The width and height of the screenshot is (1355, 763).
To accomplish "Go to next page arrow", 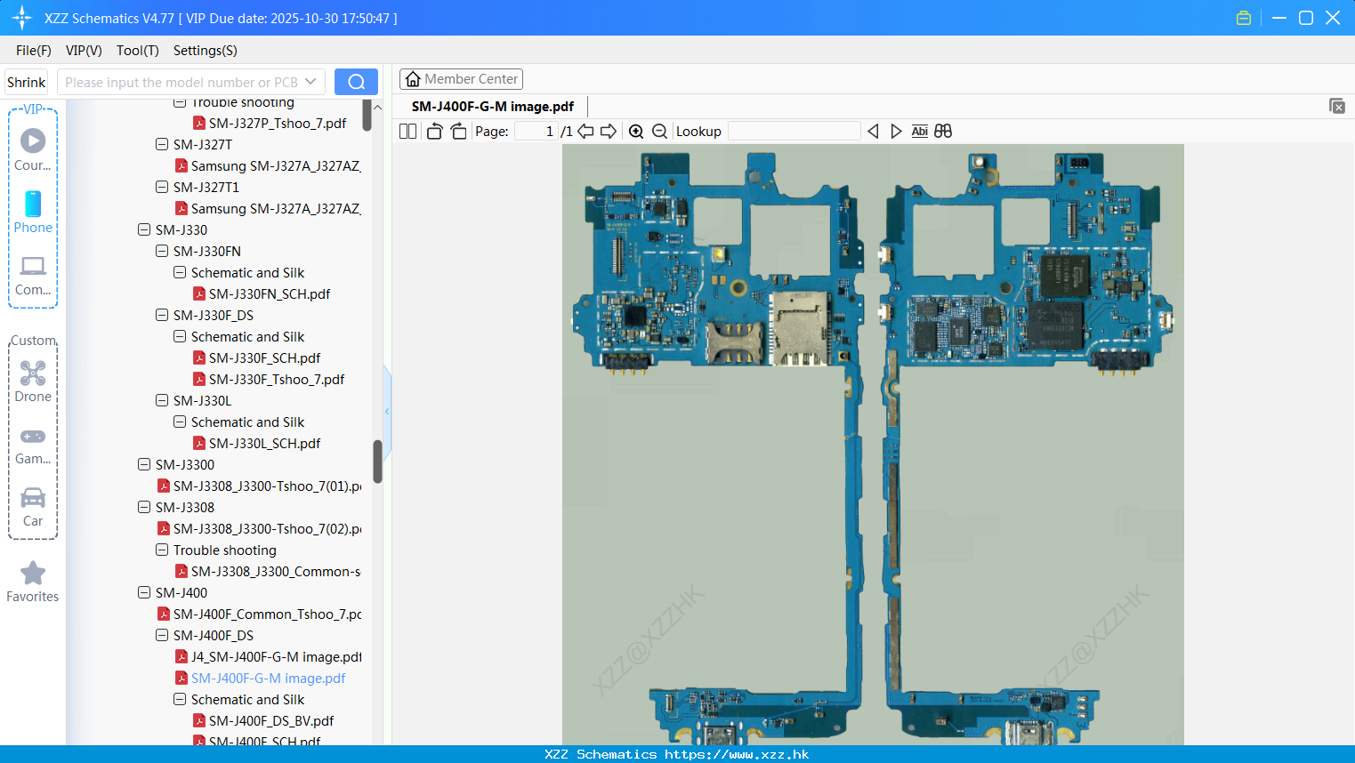I will coord(609,132).
